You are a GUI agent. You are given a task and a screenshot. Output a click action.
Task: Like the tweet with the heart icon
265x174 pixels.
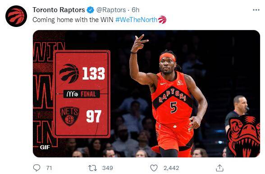click(x=154, y=168)
